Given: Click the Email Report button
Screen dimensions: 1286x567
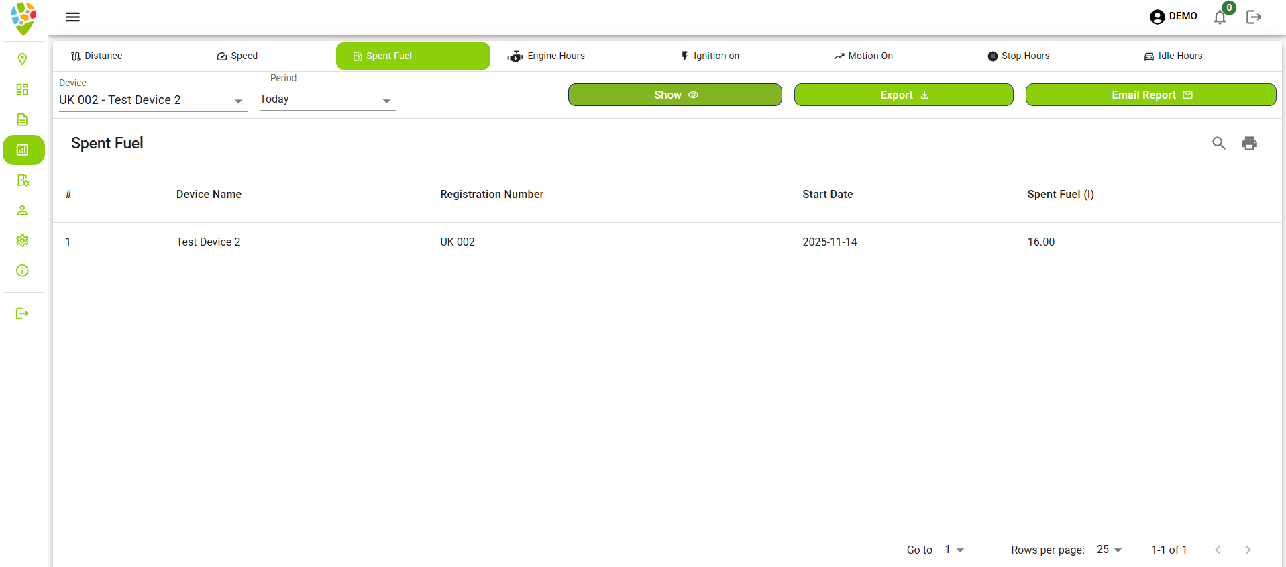Looking at the screenshot, I should (x=1150, y=95).
